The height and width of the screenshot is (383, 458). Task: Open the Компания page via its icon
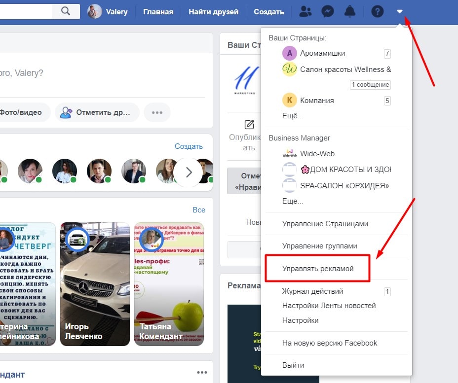point(289,101)
